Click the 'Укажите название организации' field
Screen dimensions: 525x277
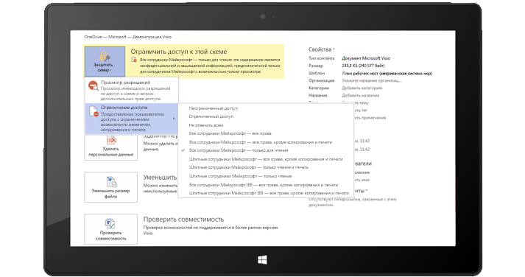(371, 81)
